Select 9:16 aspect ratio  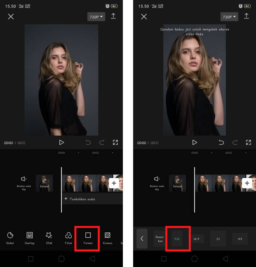click(x=177, y=239)
